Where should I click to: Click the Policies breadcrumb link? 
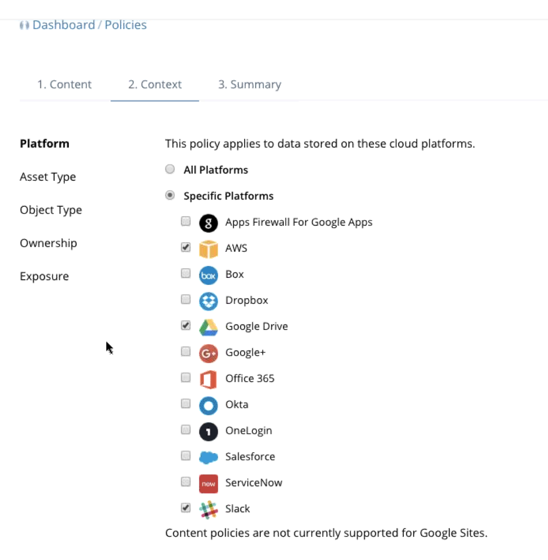(126, 25)
